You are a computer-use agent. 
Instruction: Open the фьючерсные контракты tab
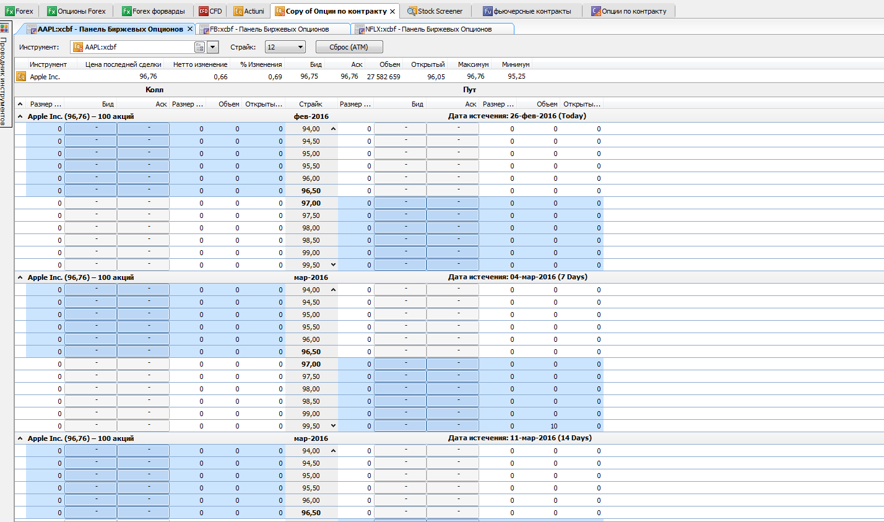pos(527,11)
